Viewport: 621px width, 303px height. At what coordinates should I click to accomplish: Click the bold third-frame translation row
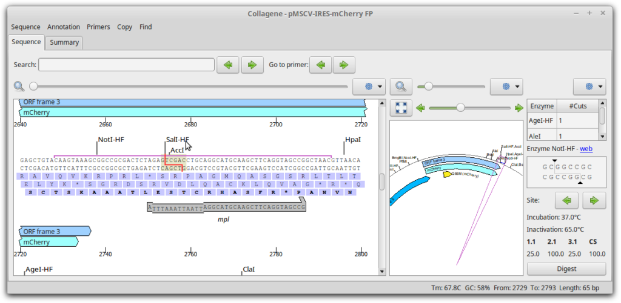(190, 192)
